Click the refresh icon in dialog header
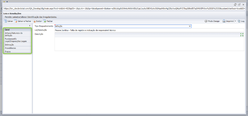 pos(235,5)
